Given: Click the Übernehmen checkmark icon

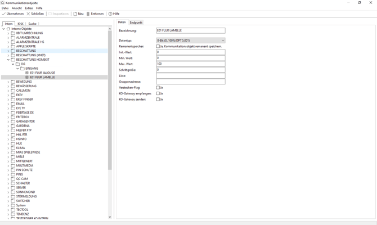Looking at the screenshot, I should (4, 14).
